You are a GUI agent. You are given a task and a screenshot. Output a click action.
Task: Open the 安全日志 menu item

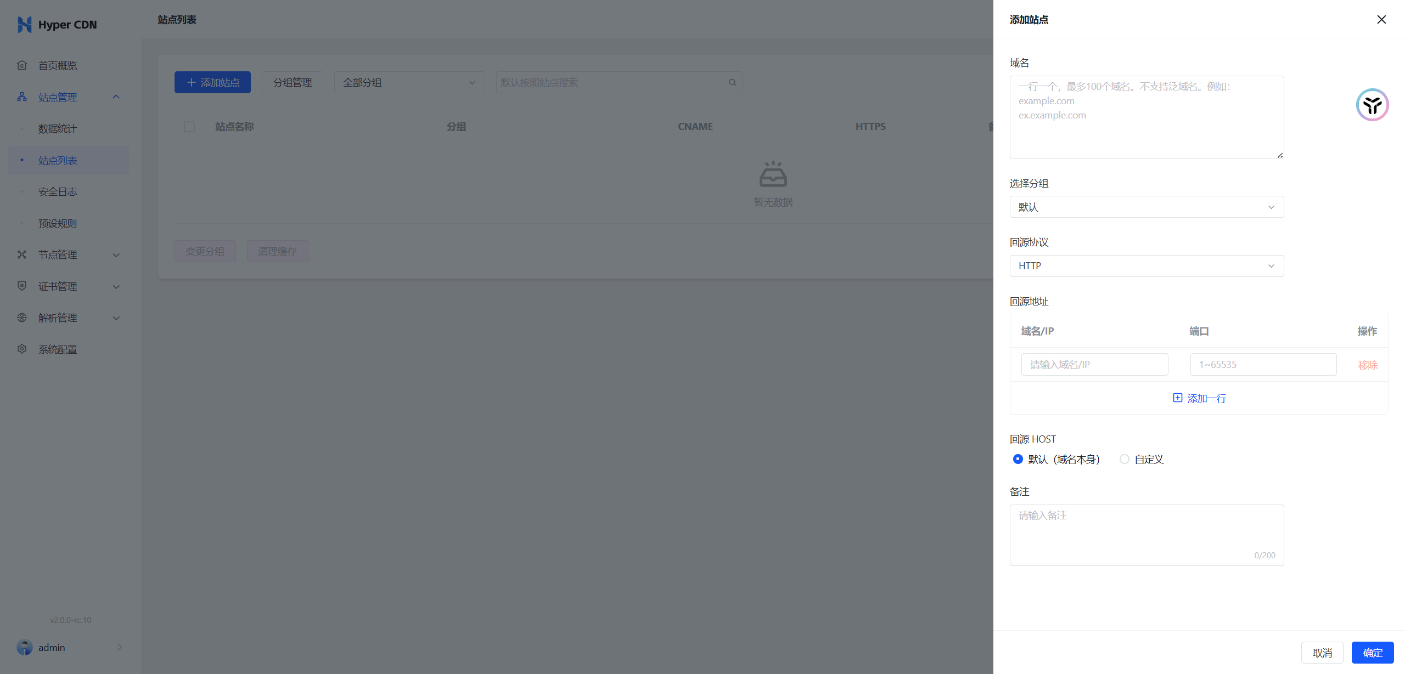point(58,191)
